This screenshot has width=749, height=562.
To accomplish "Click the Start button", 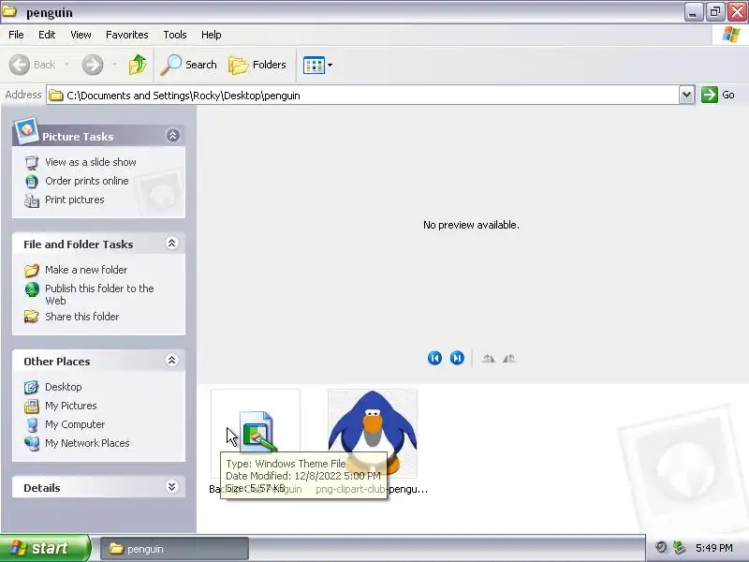I will 44,548.
